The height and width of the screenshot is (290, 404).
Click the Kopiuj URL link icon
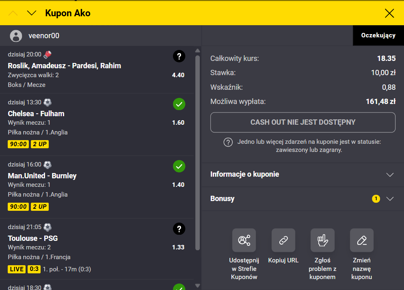[x=283, y=240]
